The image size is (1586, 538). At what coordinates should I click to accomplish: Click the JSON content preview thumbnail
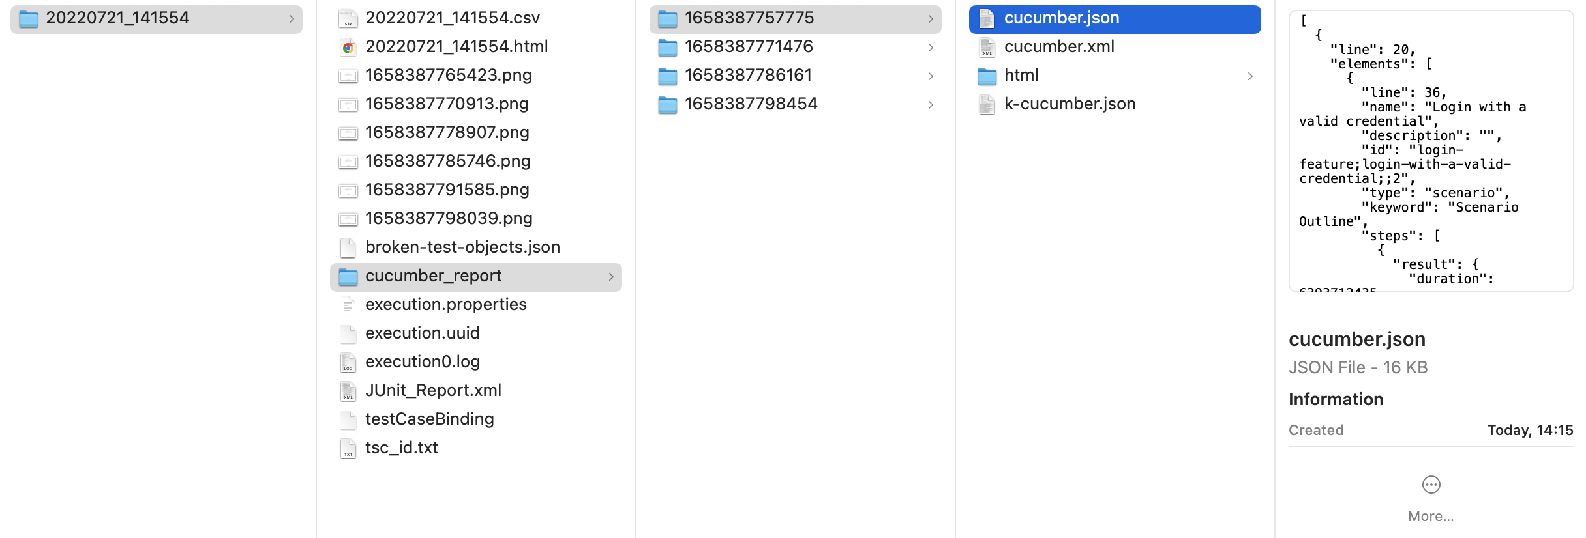point(1431,151)
